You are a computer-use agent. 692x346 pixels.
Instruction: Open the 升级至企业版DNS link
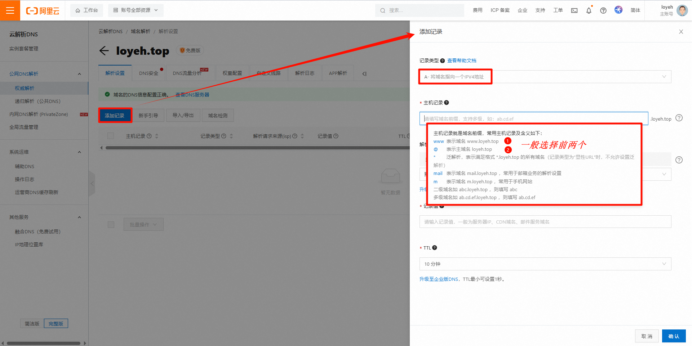click(439, 279)
